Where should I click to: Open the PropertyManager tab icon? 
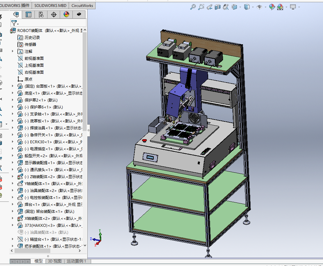pos(28,15)
